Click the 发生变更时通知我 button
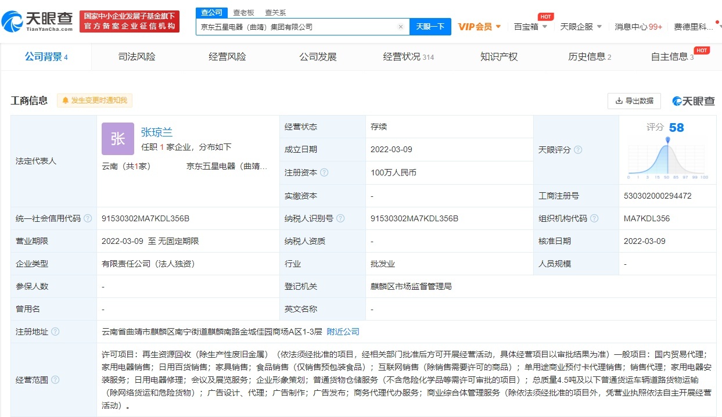 [x=95, y=100]
